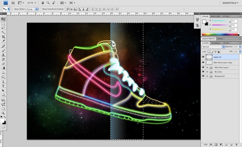This screenshot has height=147, width=242.
Task: Click the color spectrum ramp
Action: tap(221, 34)
